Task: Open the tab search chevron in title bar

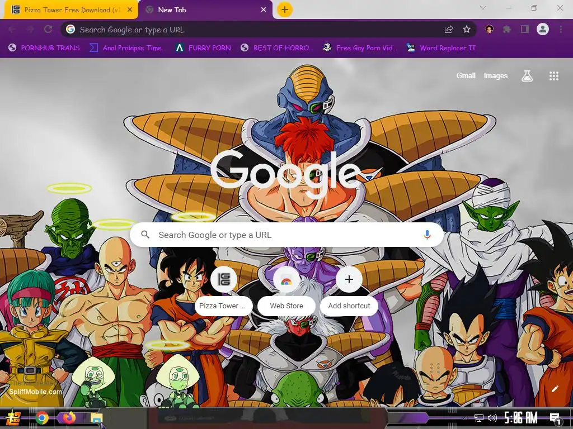Action: point(483,8)
